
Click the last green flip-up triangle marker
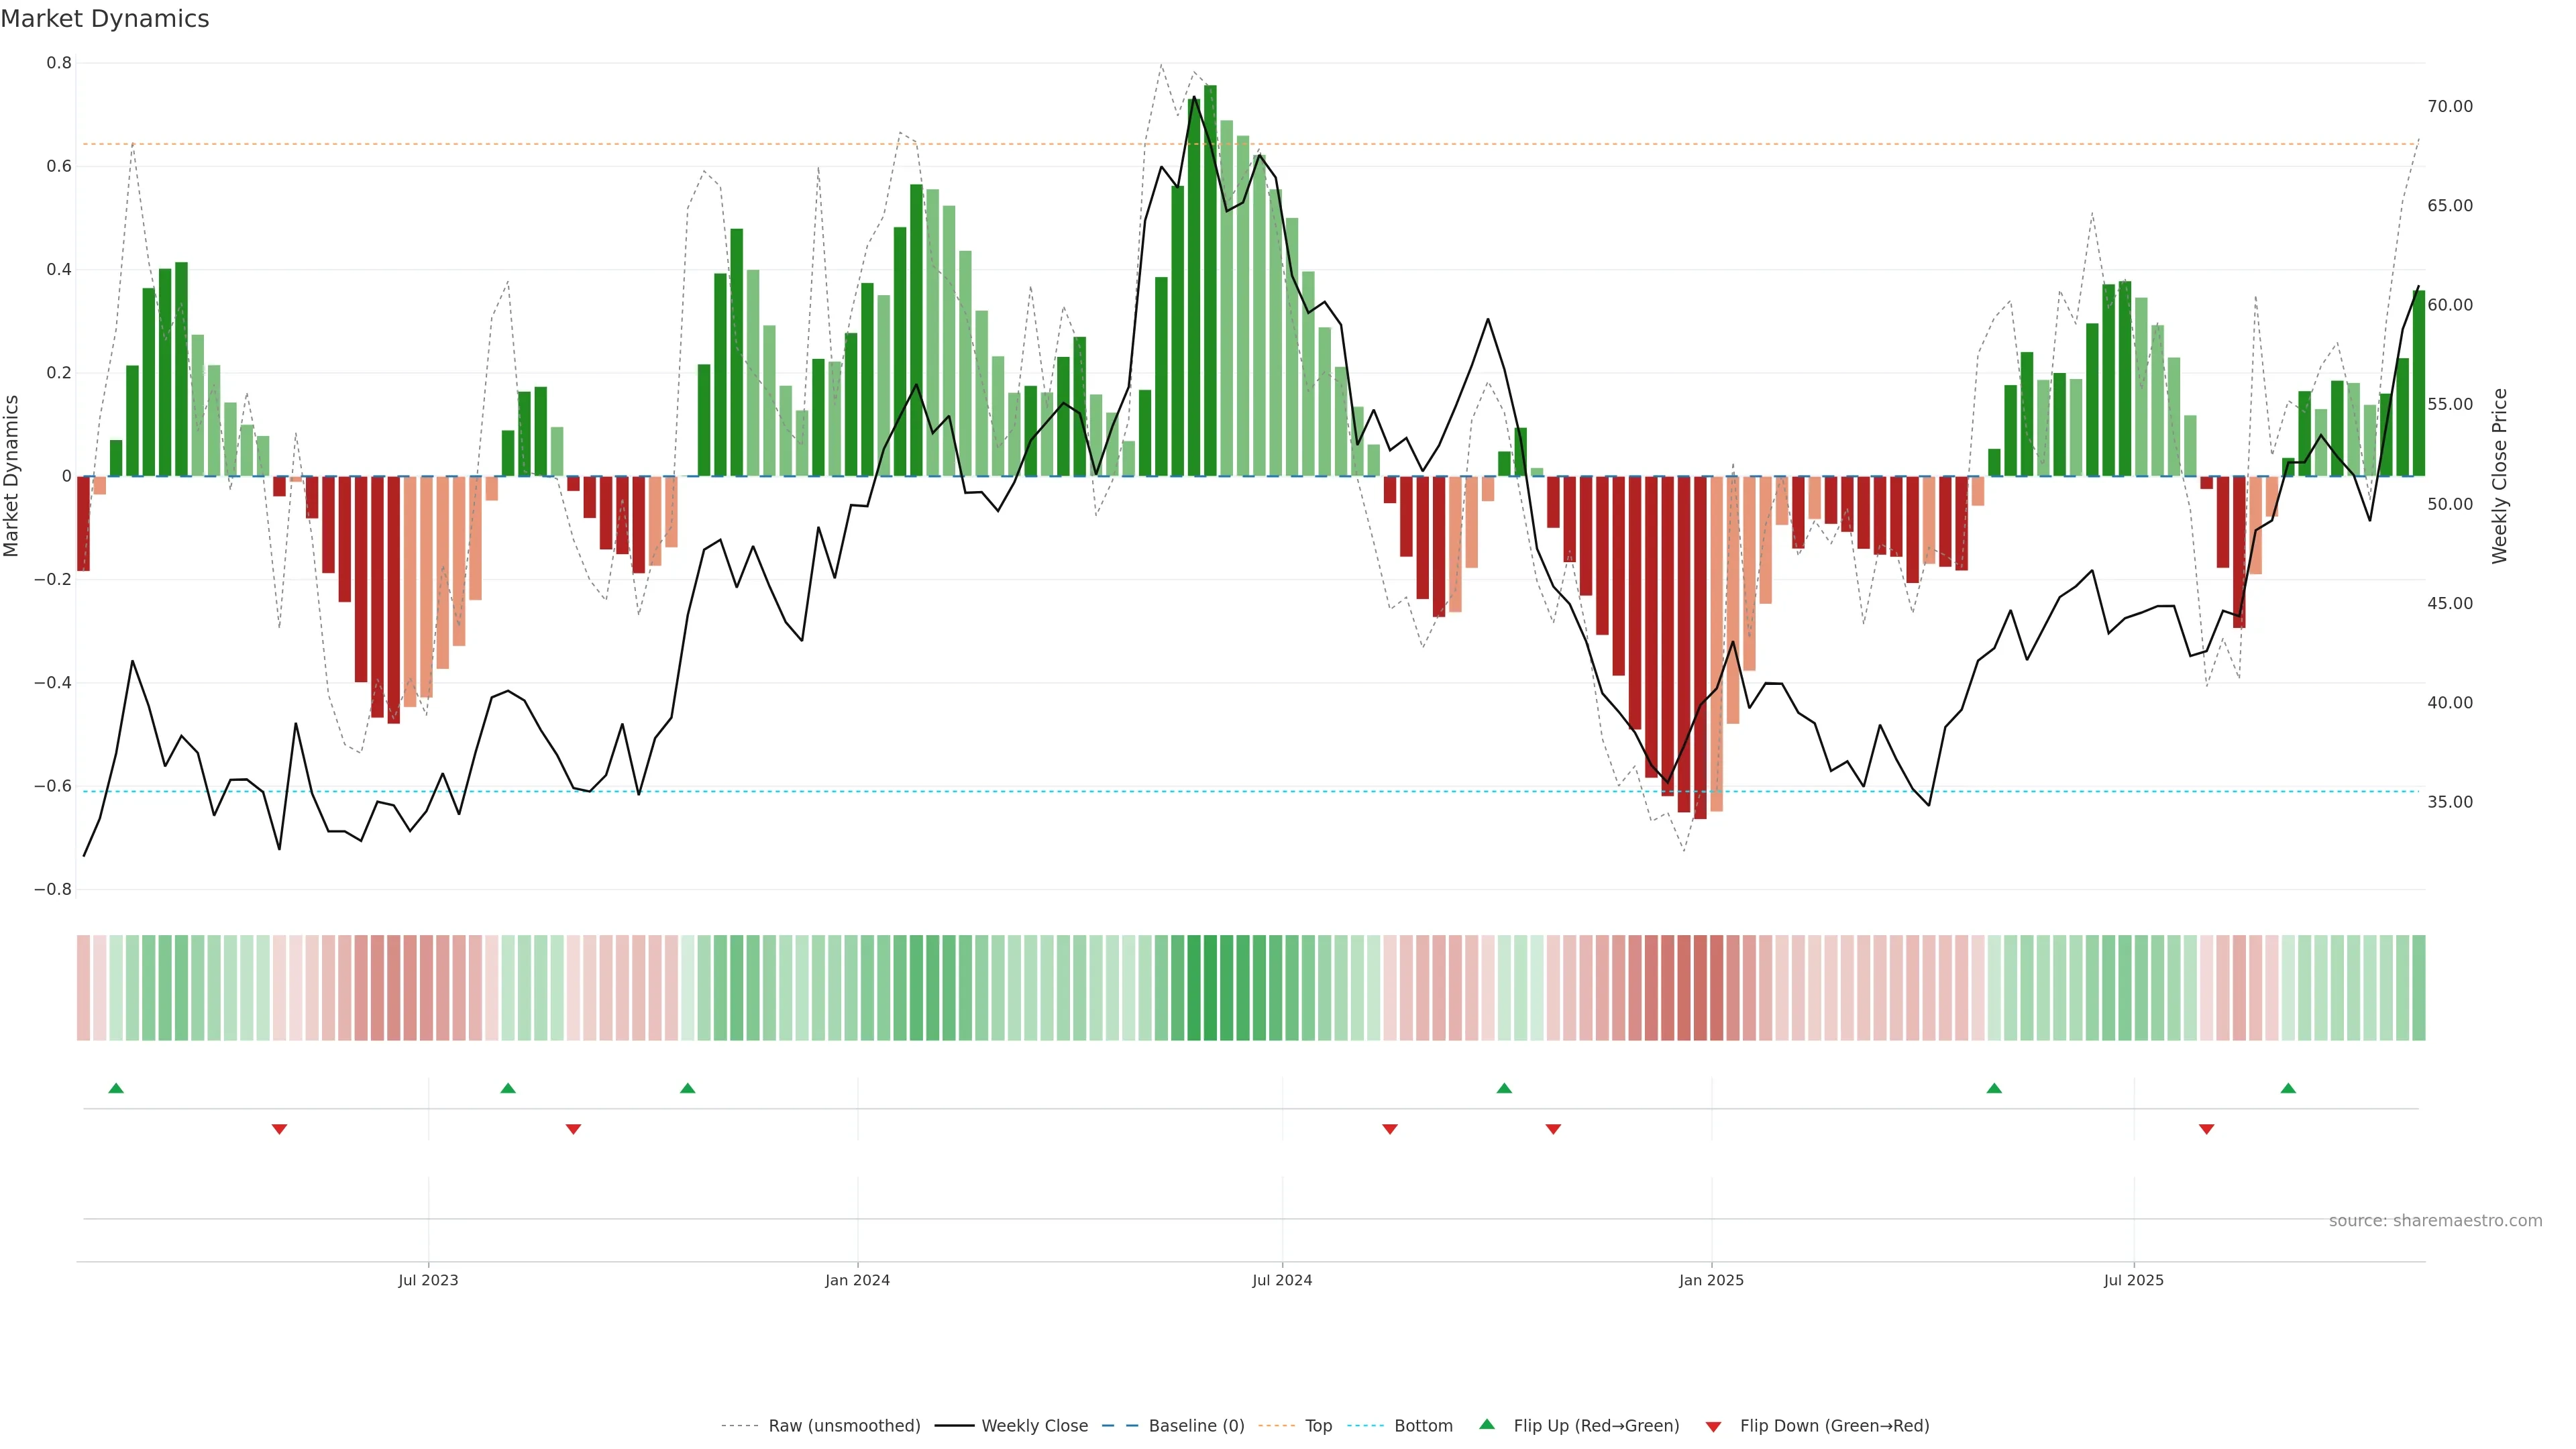2288,1088
